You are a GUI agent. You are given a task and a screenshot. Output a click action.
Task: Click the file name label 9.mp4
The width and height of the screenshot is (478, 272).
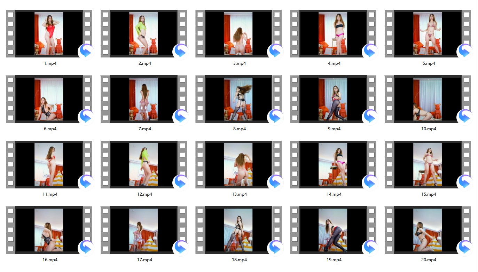[334, 129]
